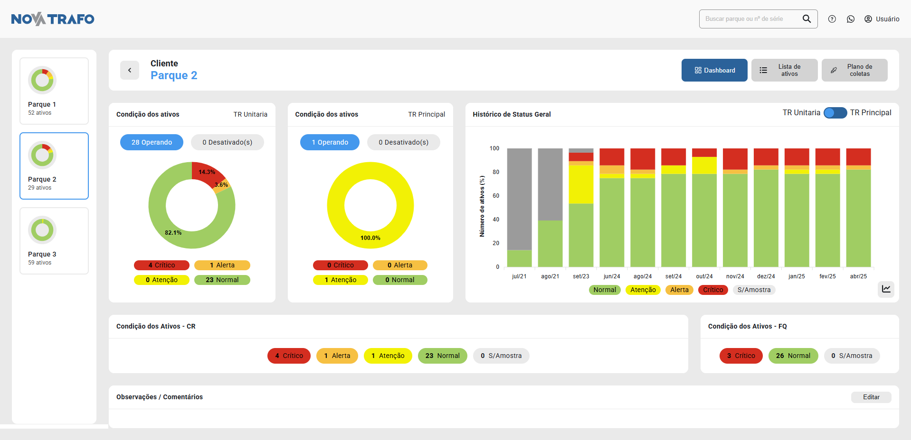Toggle Normal series in history legend
911x440 pixels.
pos(604,290)
